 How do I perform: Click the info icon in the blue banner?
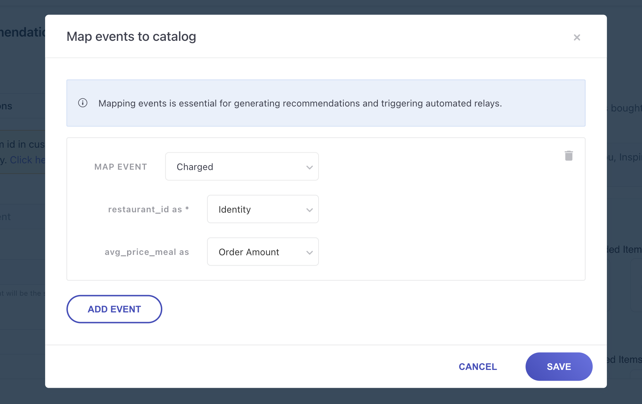83,103
